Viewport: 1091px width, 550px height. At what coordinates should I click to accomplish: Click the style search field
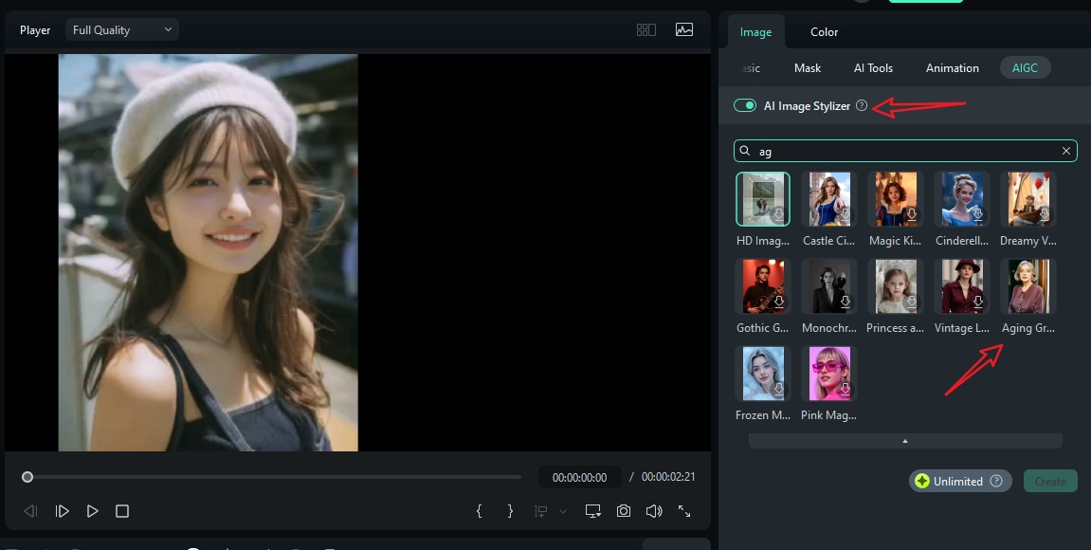pos(905,151)
